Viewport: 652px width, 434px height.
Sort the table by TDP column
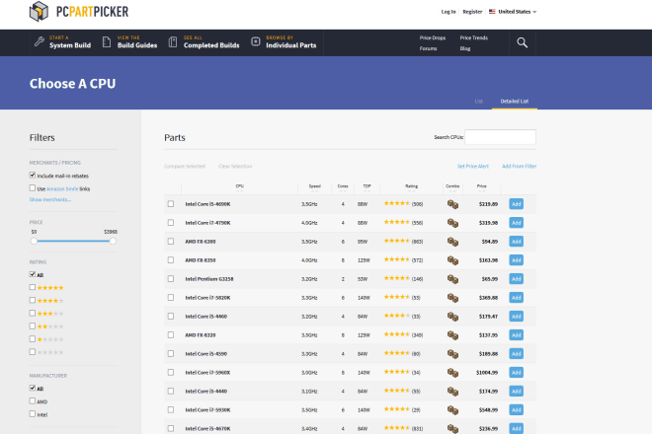pyautogui.click(x=367, y=187)
